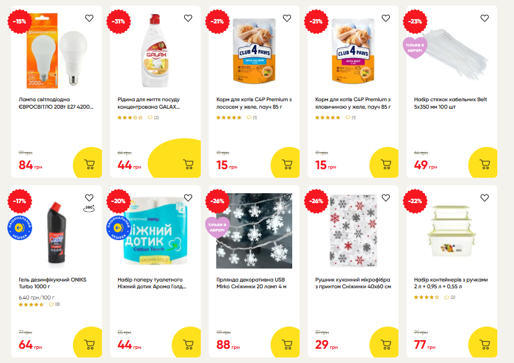
Task: Open Корм для котів з яловичиною link
Action: [x=353, y=102]
